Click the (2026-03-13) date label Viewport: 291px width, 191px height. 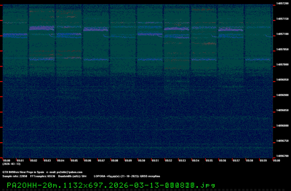click(x=11, y=164)
